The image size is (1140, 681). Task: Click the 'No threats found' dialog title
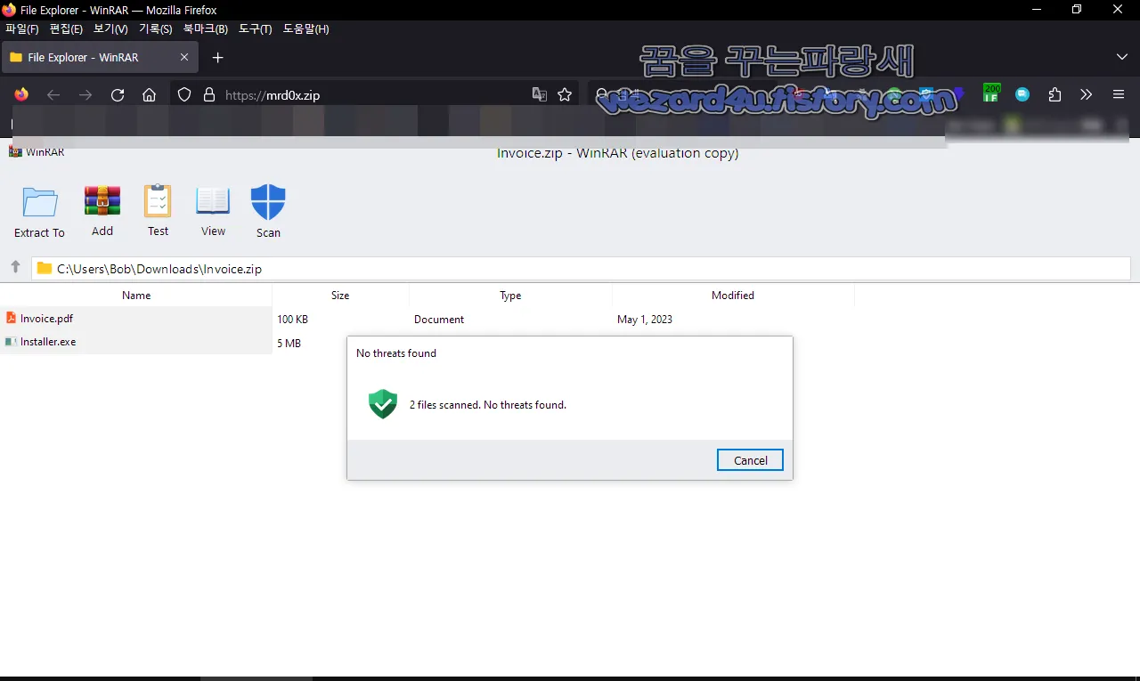pos(396,353)
